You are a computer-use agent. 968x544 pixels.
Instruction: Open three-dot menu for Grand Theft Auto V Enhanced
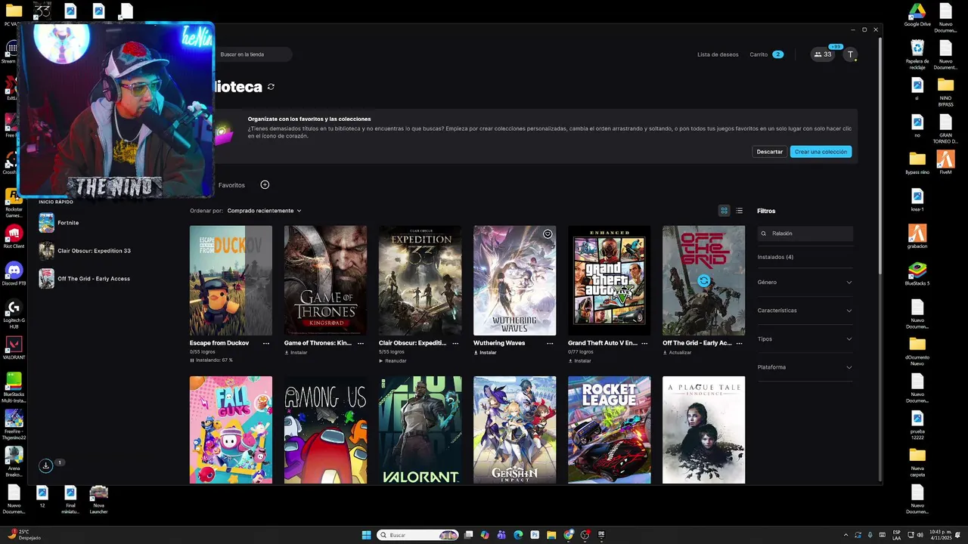pos(644,343)
